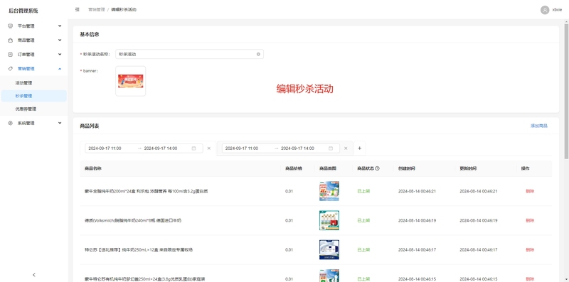This screenshot has width=569, height=282.
Task: Expand the 商品管理 menu
Action: point(33,40)
